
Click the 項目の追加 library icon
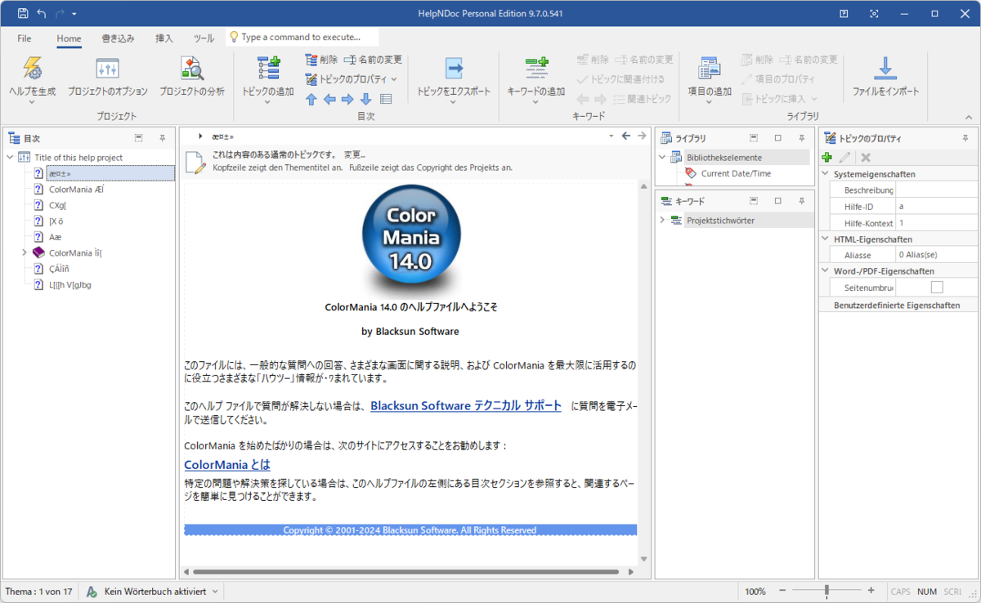(x=709, y=68)
